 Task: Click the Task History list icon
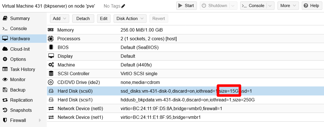coord(5,69)
